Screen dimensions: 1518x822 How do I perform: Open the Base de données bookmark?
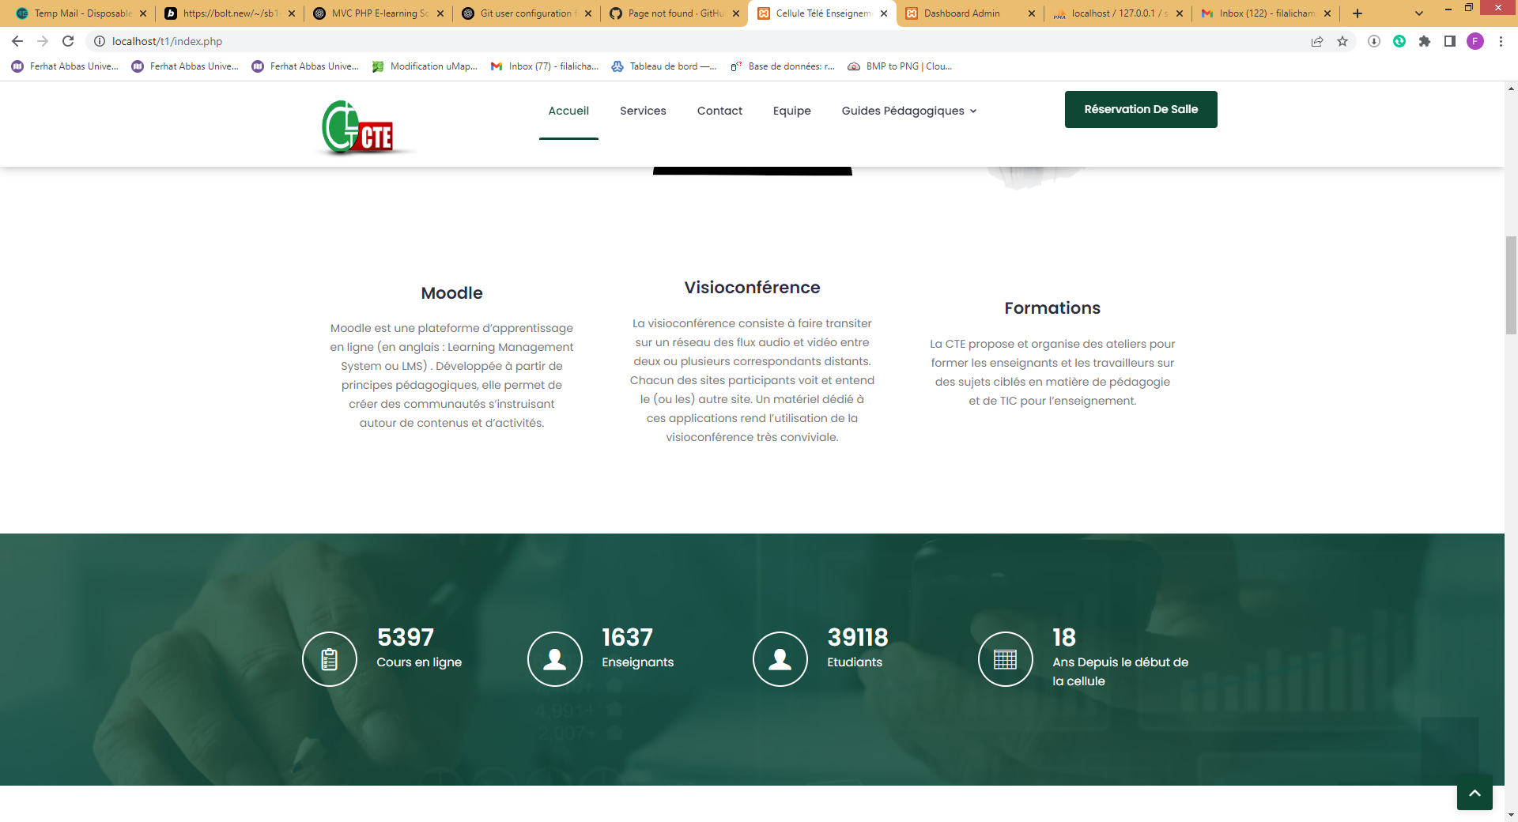pos(783,66)
